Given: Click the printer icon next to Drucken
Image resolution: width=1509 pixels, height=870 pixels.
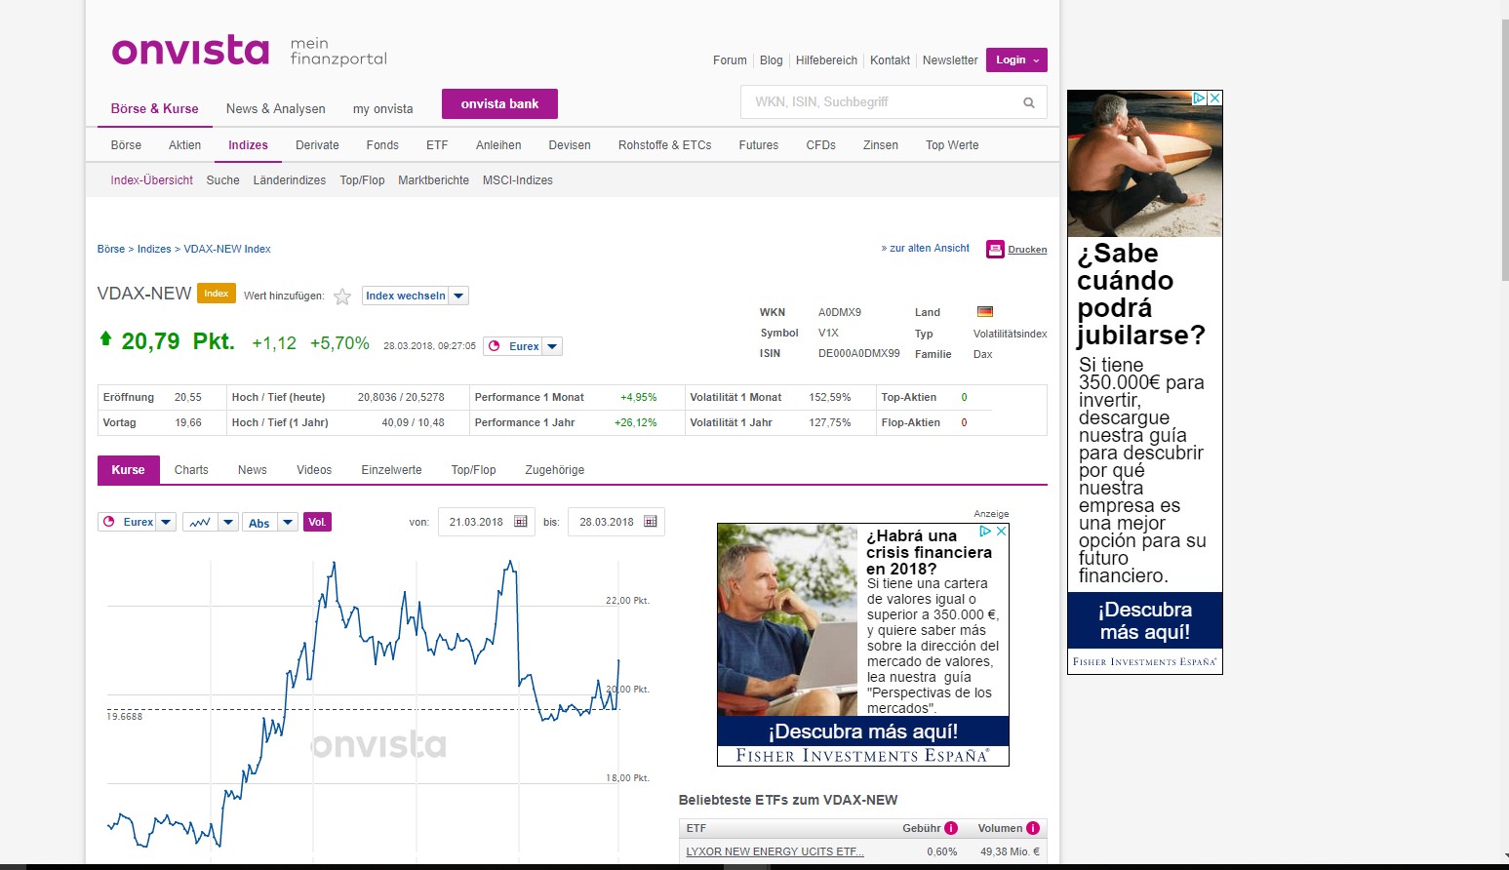Looking at the screenshot, I should pos(995,249).
